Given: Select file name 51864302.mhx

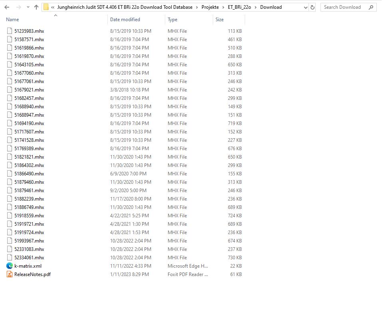Looking at the screenshot, I should point(29,165).
